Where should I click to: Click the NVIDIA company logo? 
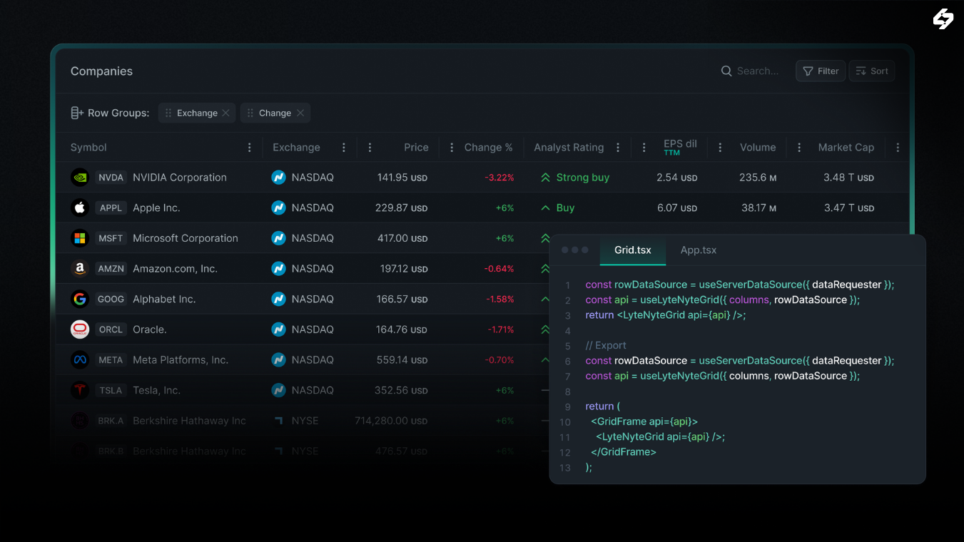80,178
